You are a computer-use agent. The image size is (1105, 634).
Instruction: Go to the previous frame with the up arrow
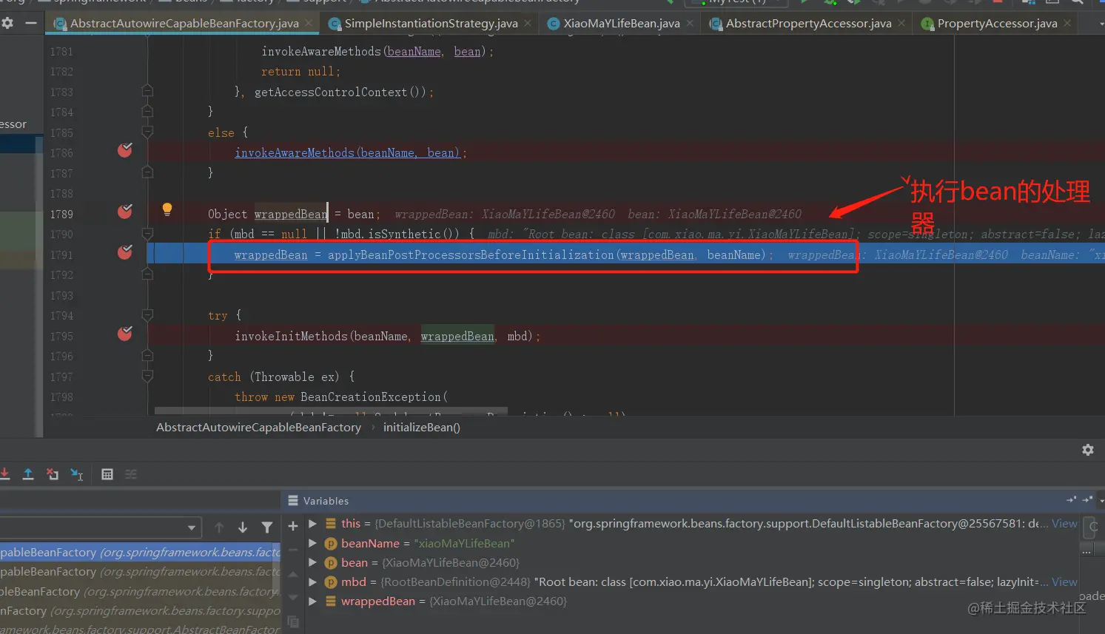[219, 527]
